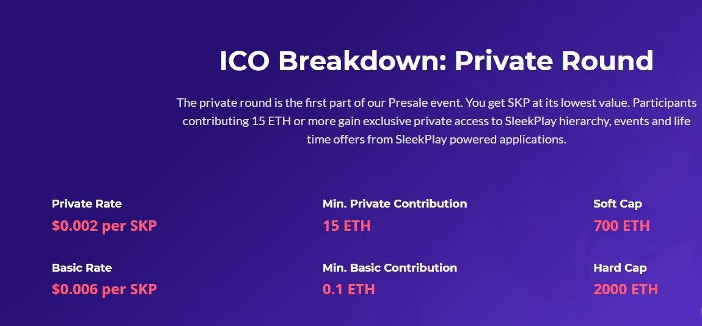Click the private round description paragraph

pos(436,121)
